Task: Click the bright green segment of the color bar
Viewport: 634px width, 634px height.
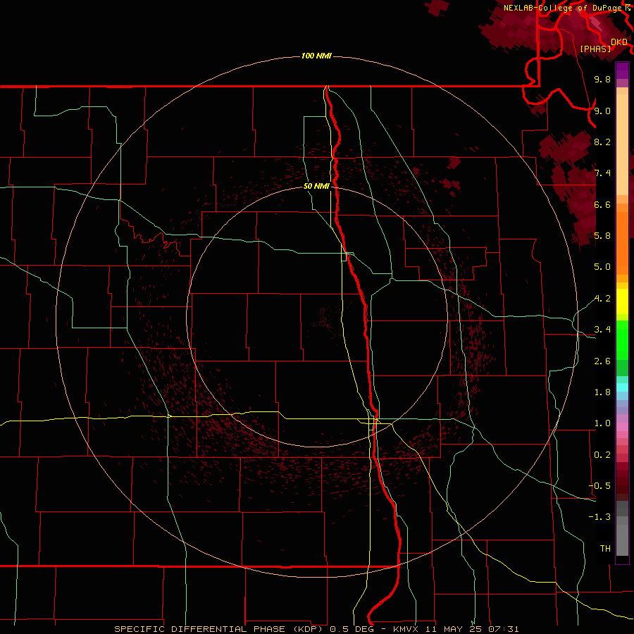Action: 622,340
